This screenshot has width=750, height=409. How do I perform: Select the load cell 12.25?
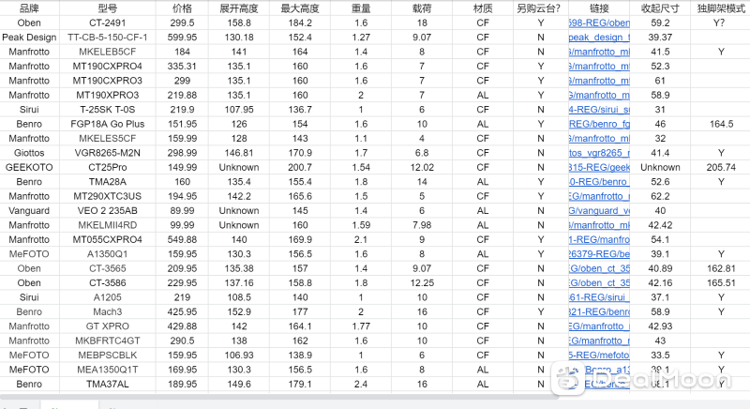(422, 282)
